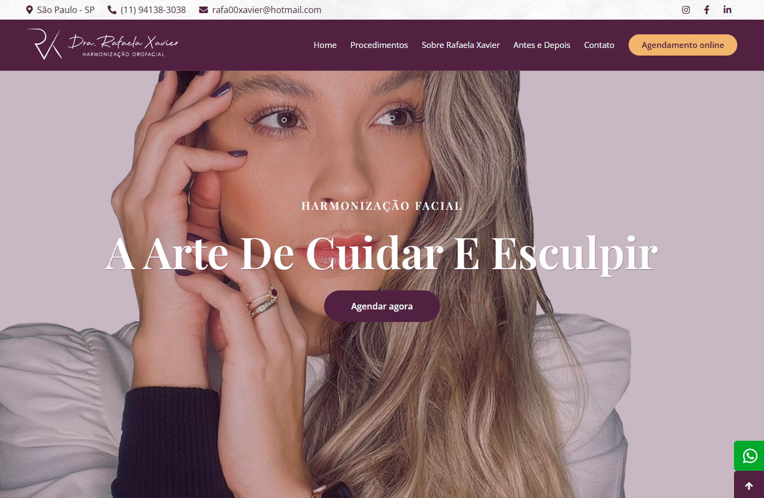Click the Agendar agora button
This screenshot has height=498, width=764.
coord(382,306)
